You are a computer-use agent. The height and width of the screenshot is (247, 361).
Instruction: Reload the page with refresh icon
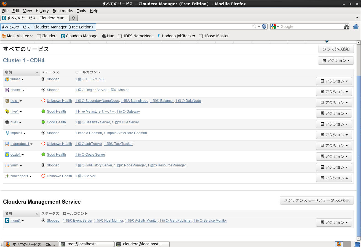[264, 26]
